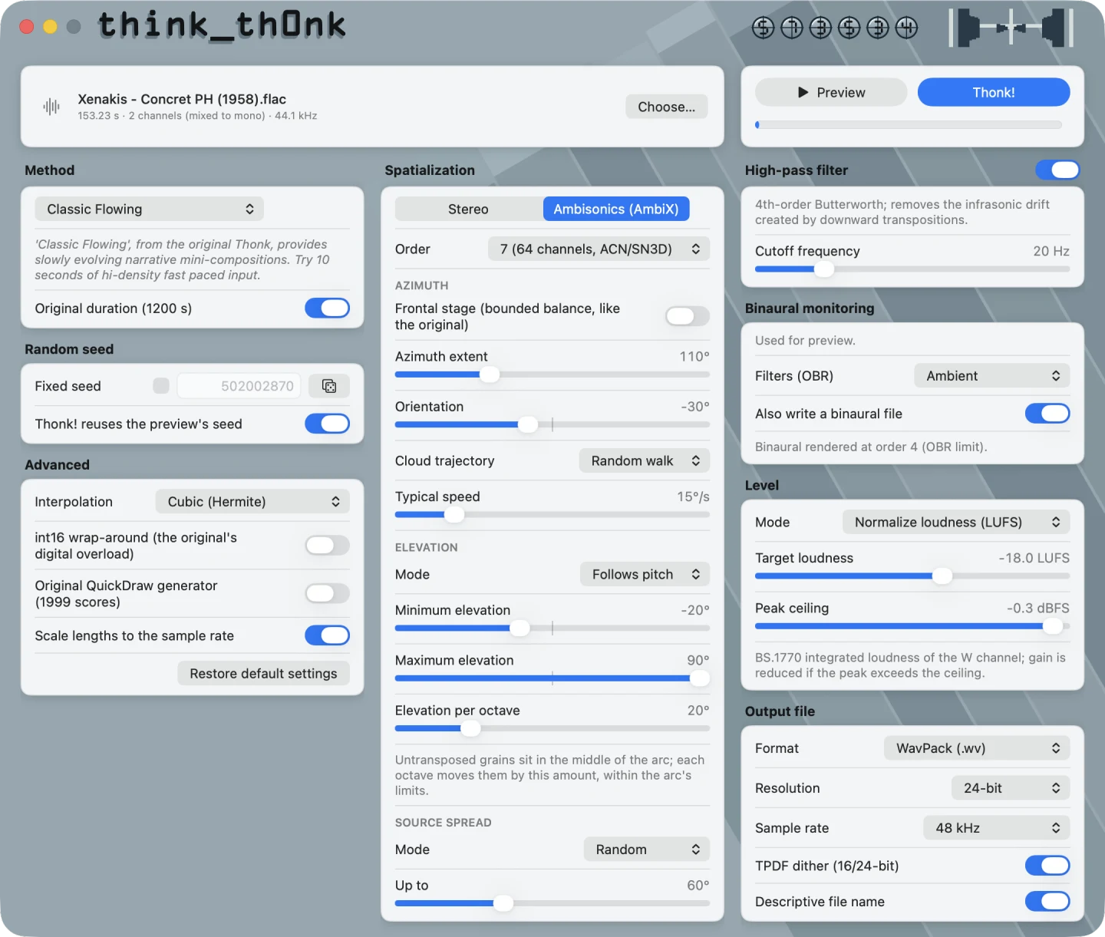Toggle Scale lengths to the sample rate
This screenshot has width=1105, height=937.
(x=327, y=635)
